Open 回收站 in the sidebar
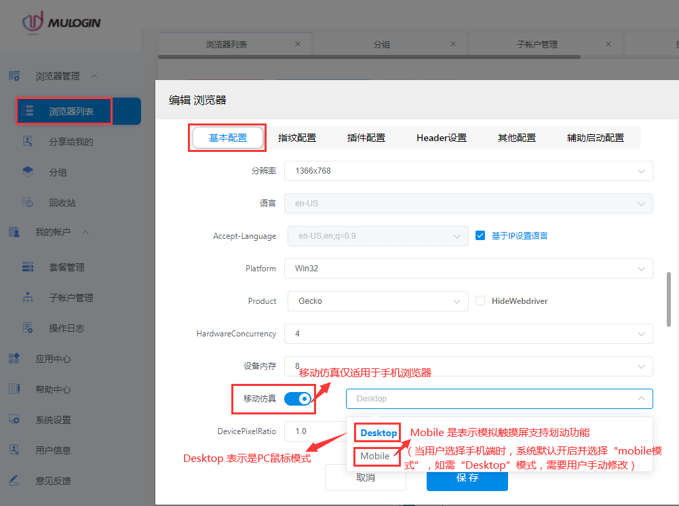This screenshot has height=506, width=679. pyautogui.click(x=62, y=203)
